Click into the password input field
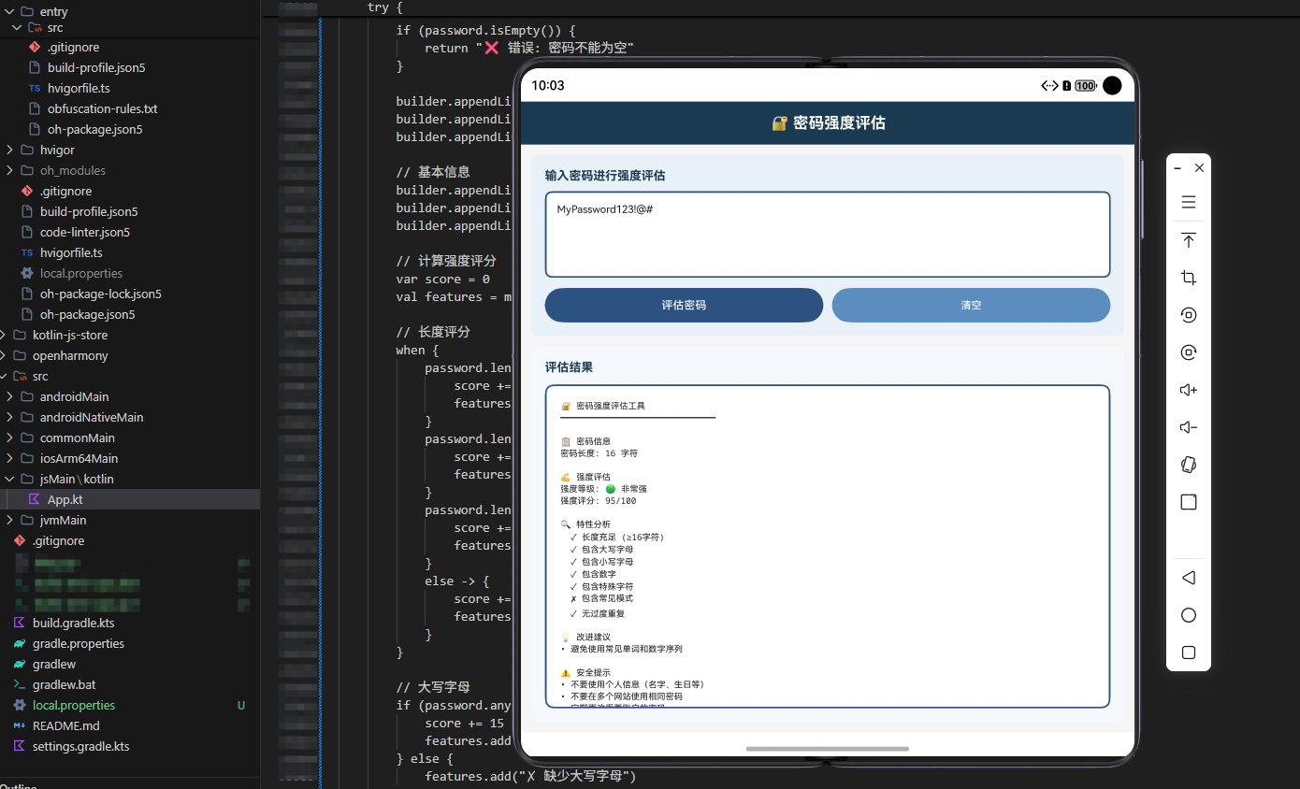This screenshot has width=1300, height=789. coord(828,235)
